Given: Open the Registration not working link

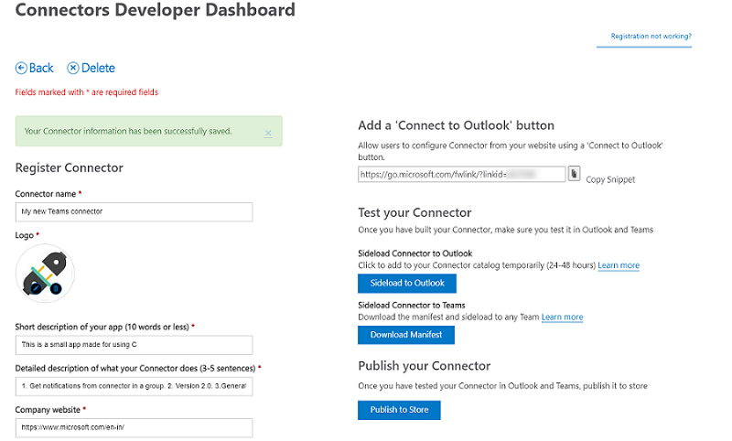Looking at the screenshot, I should click(651, 36).
